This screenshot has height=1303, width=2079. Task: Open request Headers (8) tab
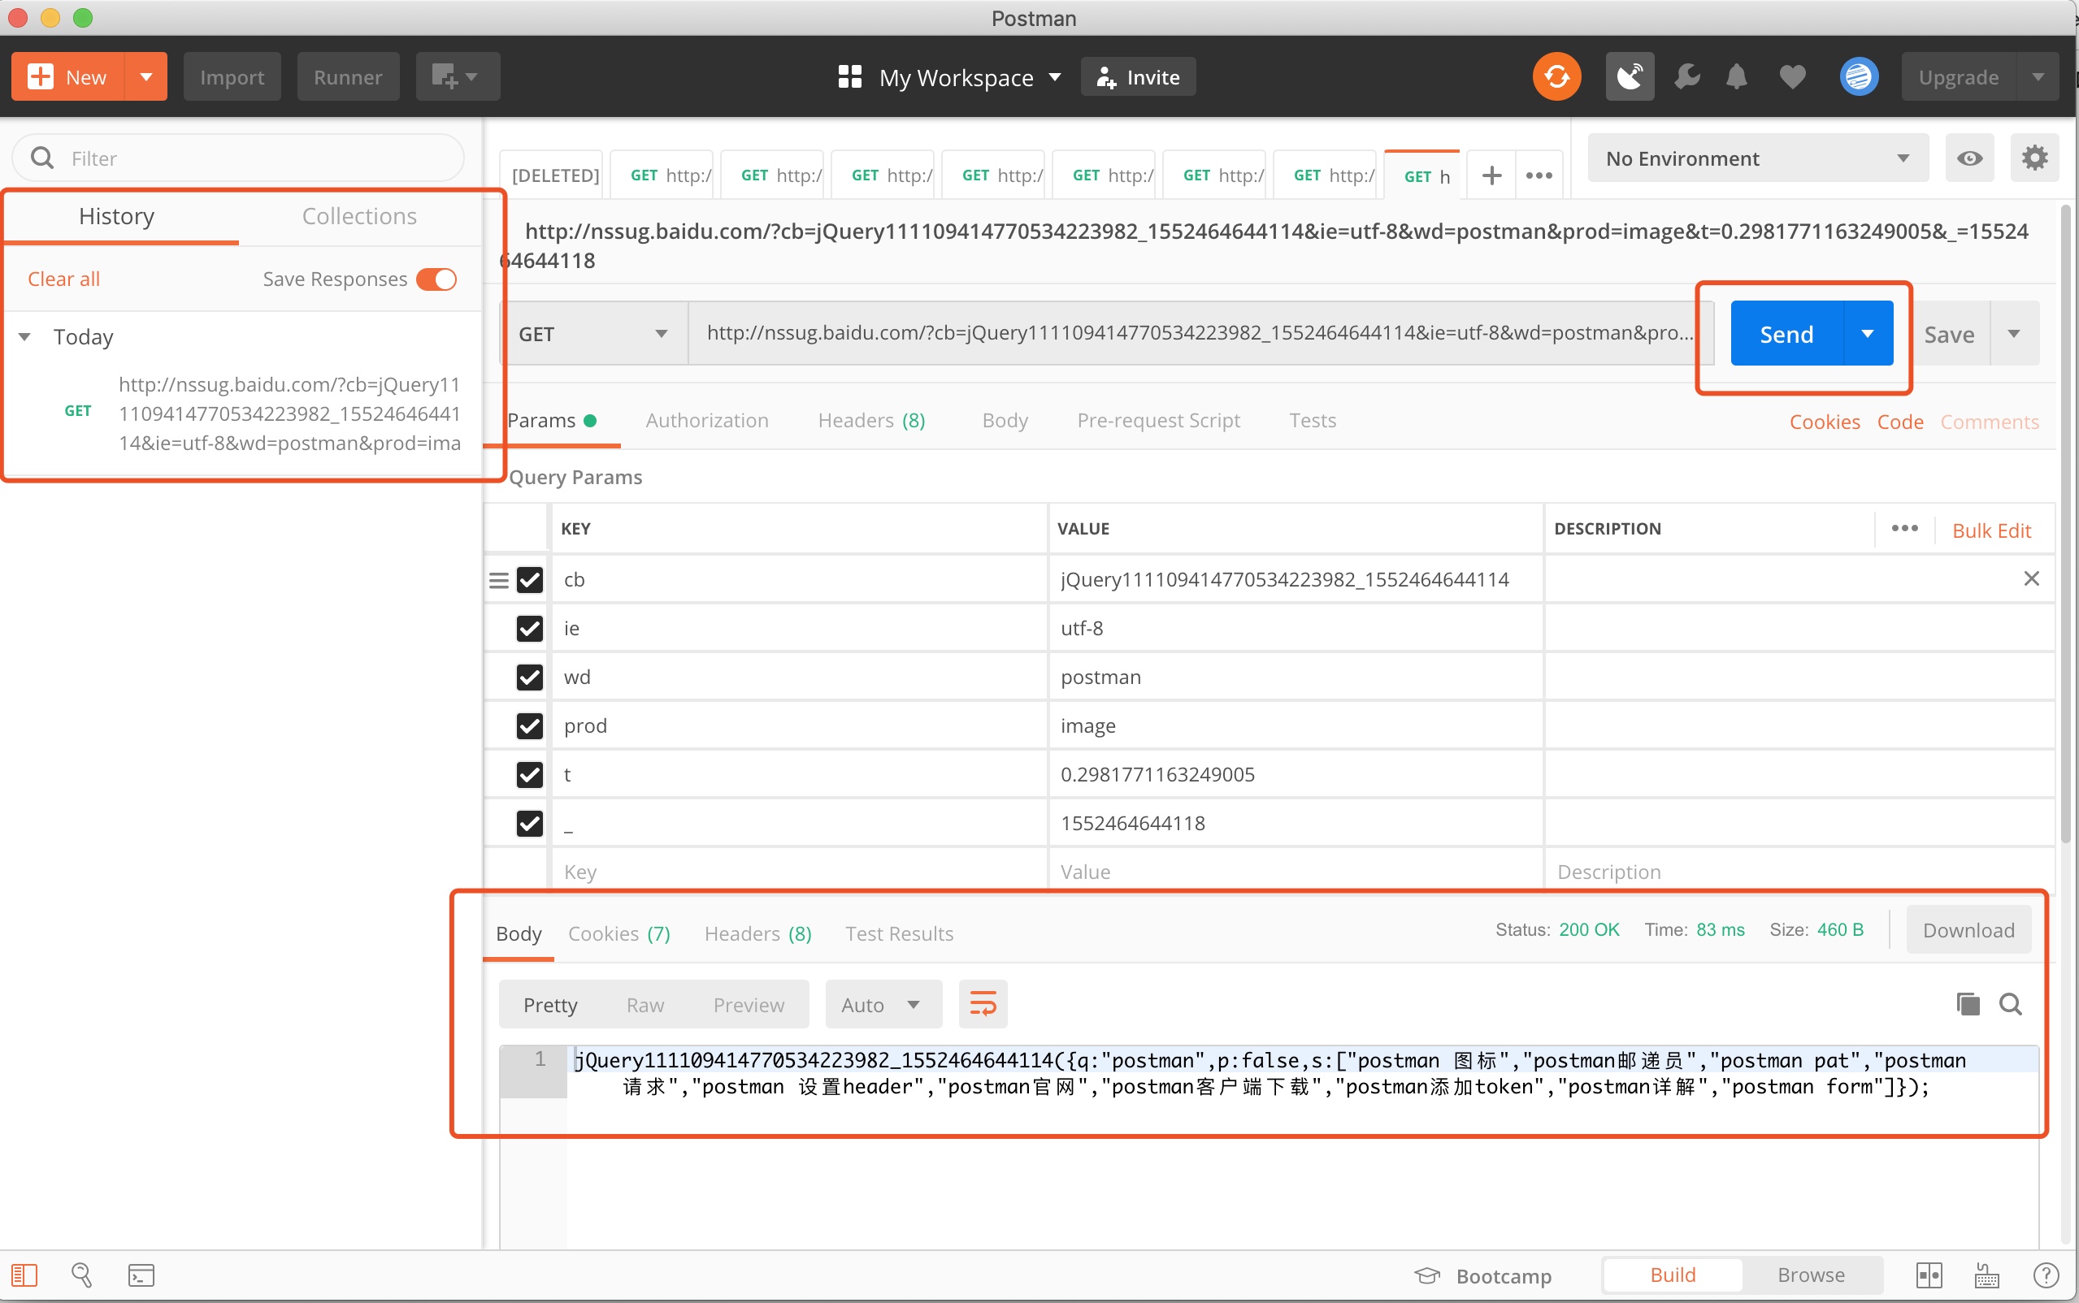pyautogui.click(x=871, y=421)
